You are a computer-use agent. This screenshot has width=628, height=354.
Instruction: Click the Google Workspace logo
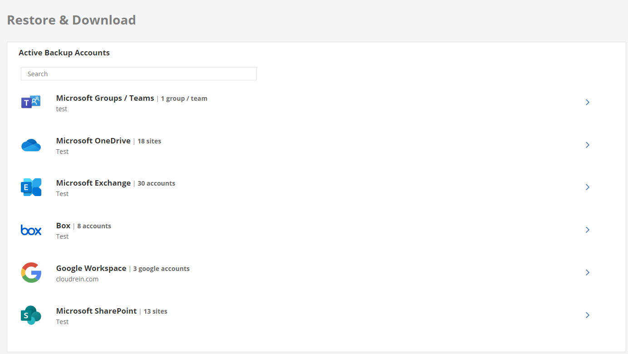click(x=31, y=272)
